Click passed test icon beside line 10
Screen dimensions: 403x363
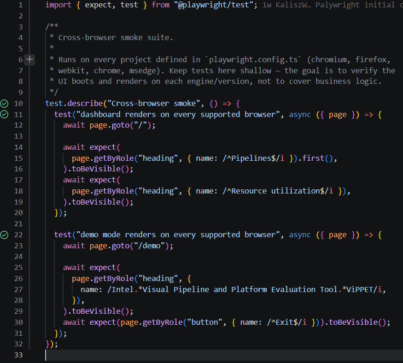pyautogui.click(x=4, y=104)
